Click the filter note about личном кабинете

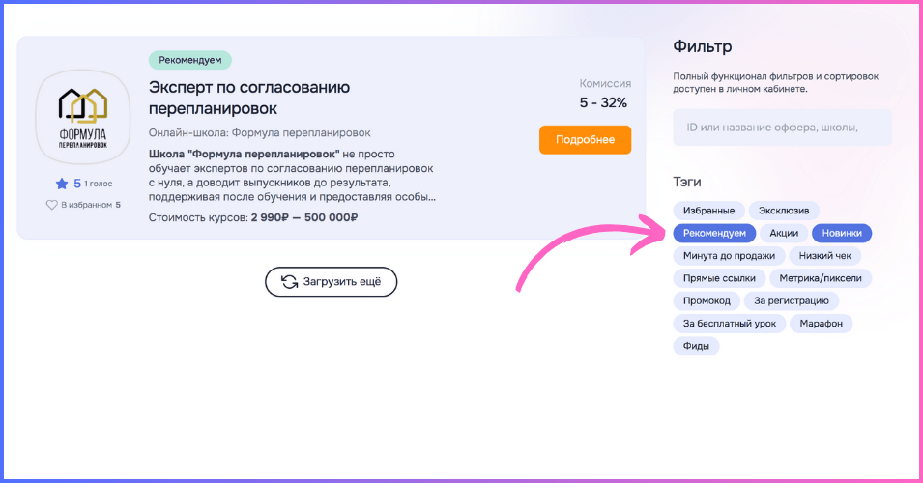776,83
